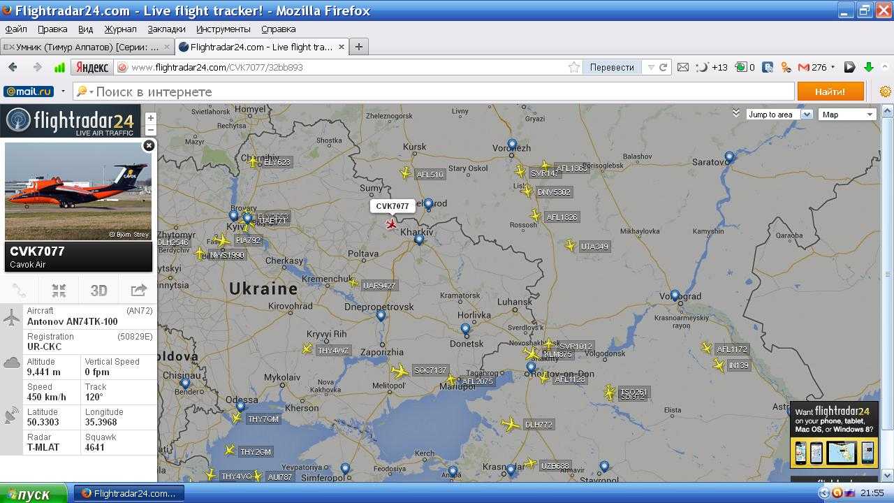Select the UAR9427 aircraft icon
This screenshot has width=894, height=503.
pos(353,284)
